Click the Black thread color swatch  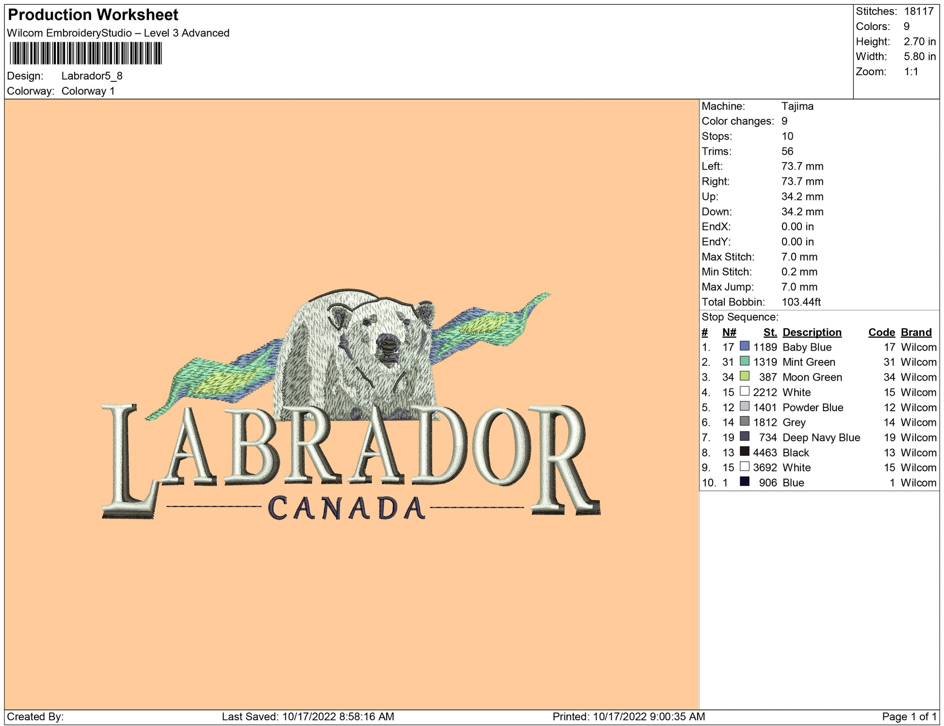click(x=744, y=452)
